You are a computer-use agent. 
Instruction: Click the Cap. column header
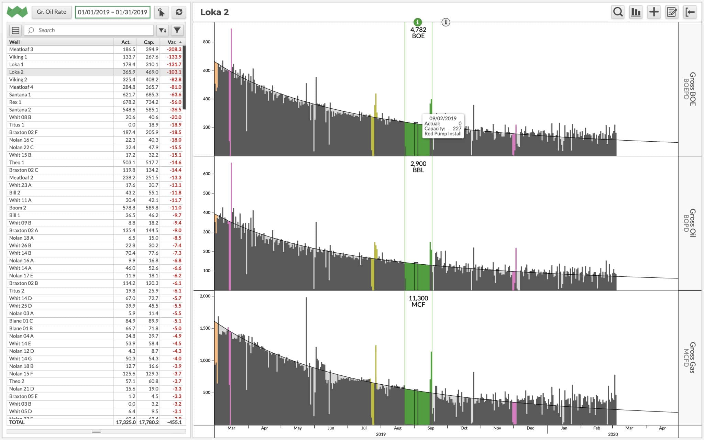click(x=148, y=42)
